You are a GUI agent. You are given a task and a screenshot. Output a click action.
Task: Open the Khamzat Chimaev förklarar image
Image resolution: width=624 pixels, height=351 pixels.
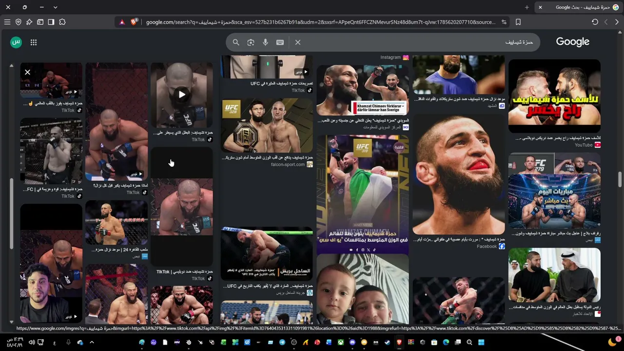coord(363,90)
